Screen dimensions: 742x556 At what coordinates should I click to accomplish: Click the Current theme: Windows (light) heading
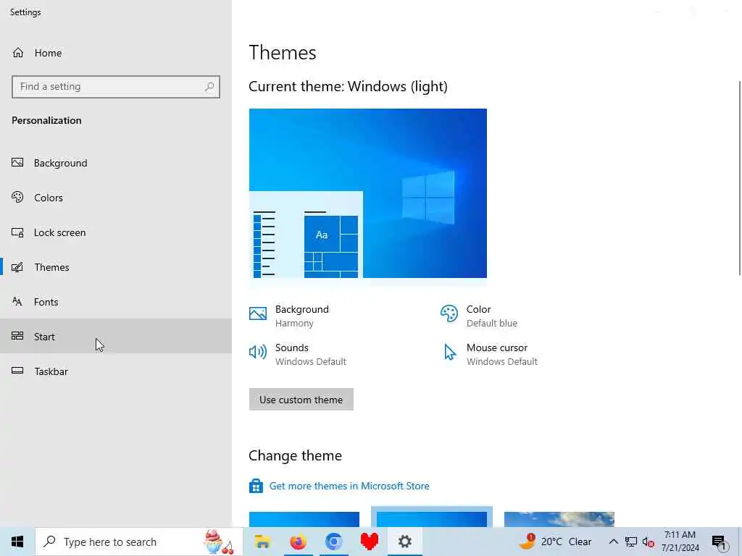point(348,87)
